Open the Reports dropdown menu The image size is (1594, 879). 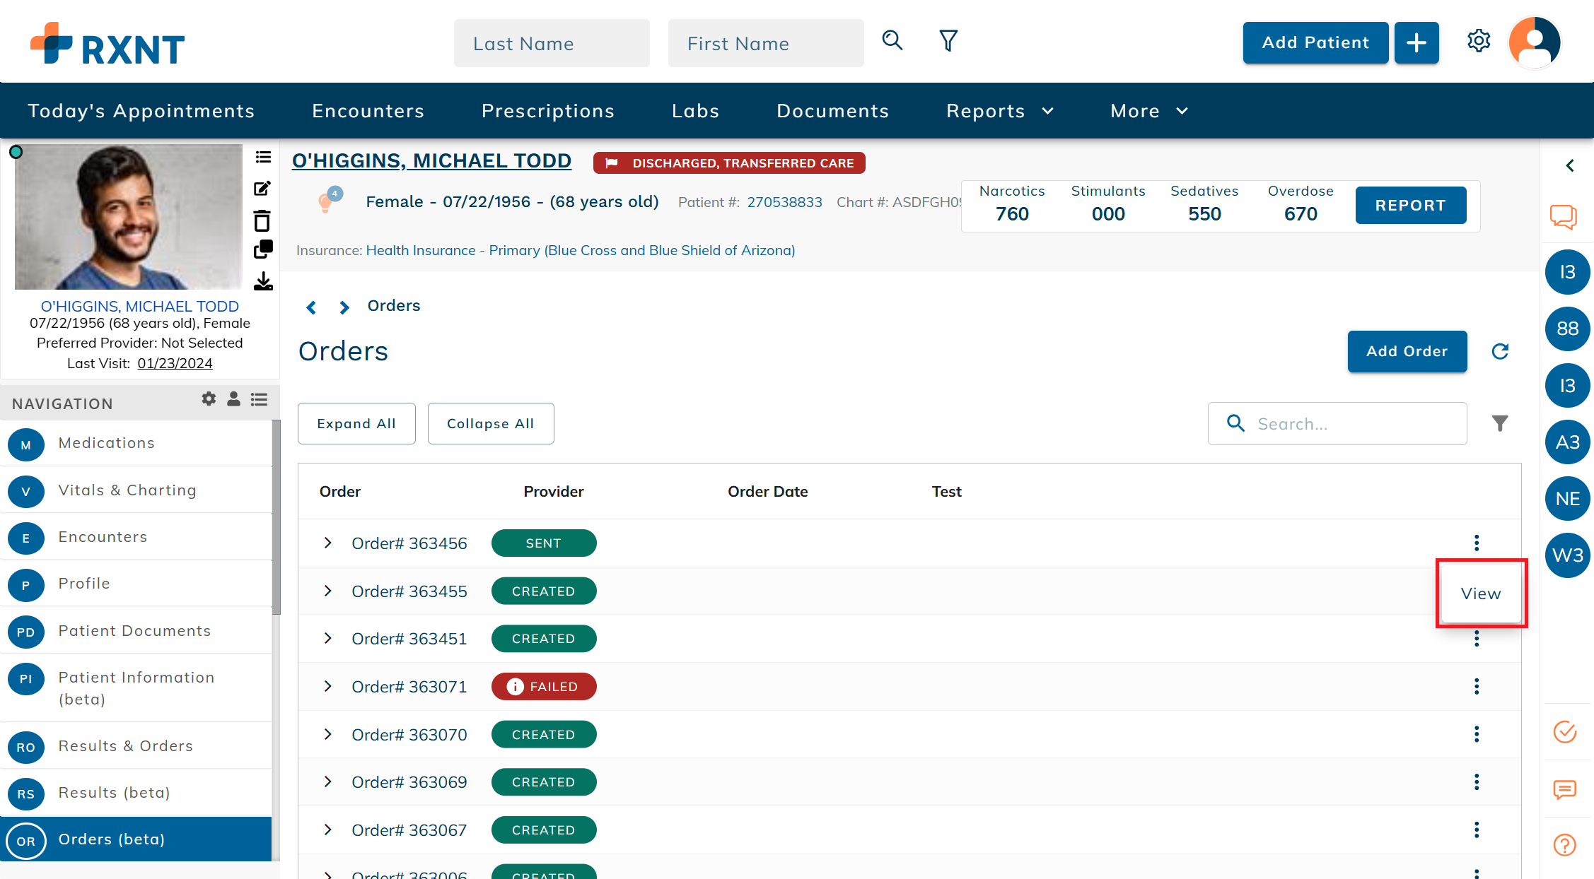click(1000, 111)
